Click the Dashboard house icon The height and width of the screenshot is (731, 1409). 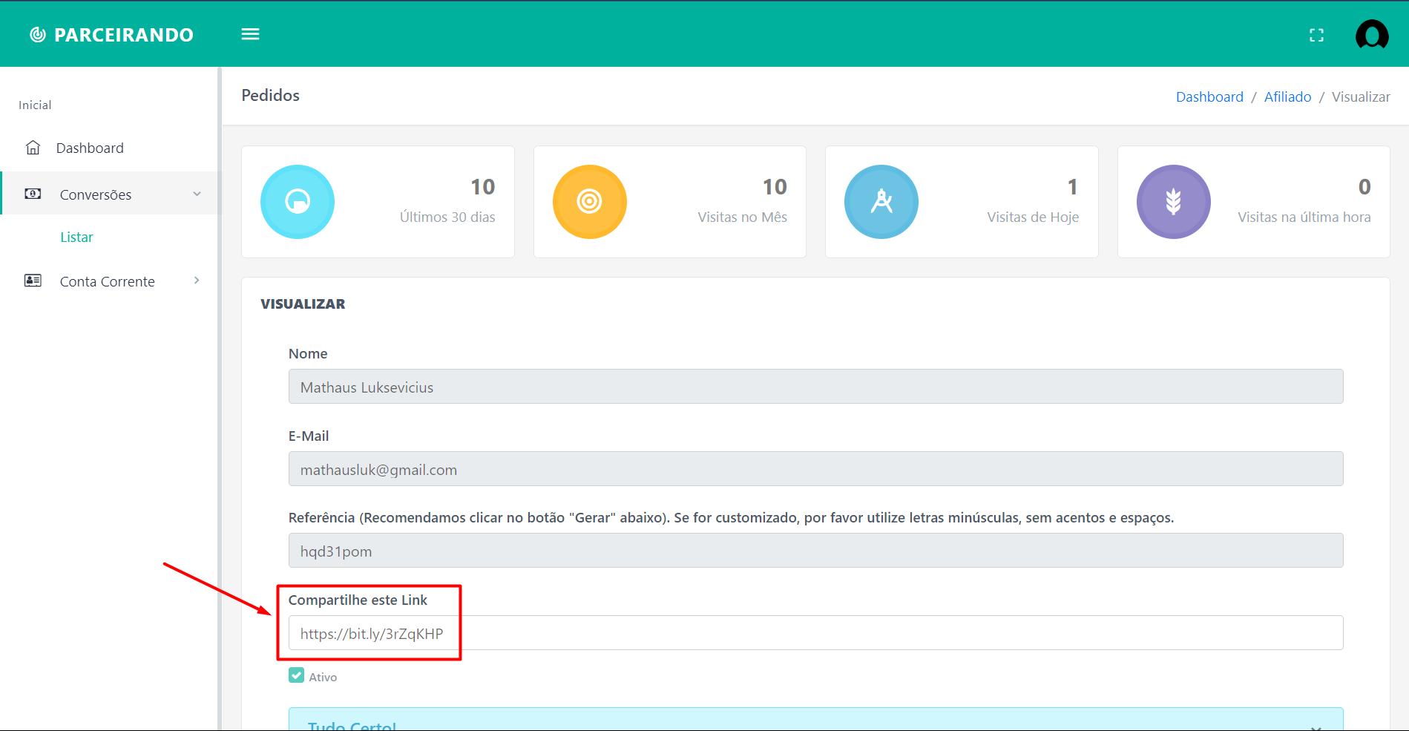[33, 148]
